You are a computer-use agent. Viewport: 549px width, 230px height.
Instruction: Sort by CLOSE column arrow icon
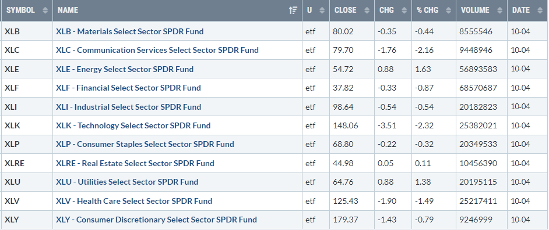[x=367, y=10]
